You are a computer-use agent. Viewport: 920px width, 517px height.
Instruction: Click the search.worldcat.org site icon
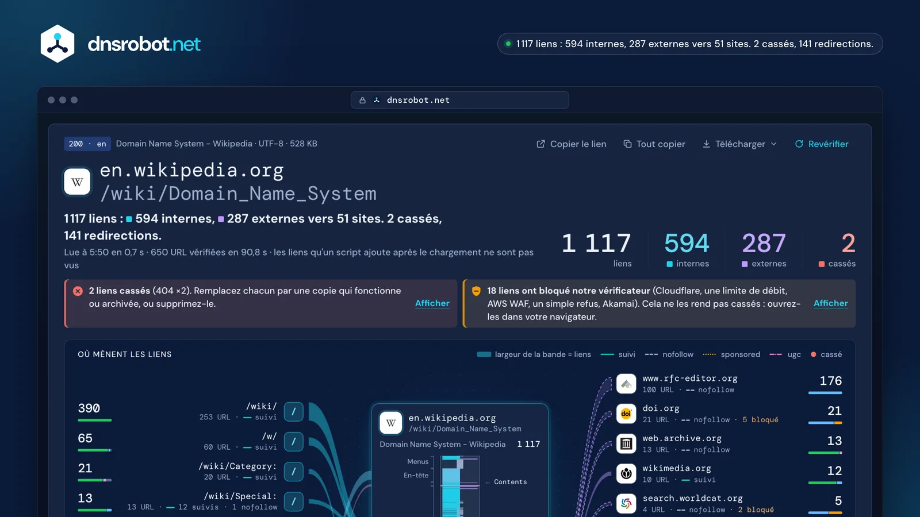(626, 503)
